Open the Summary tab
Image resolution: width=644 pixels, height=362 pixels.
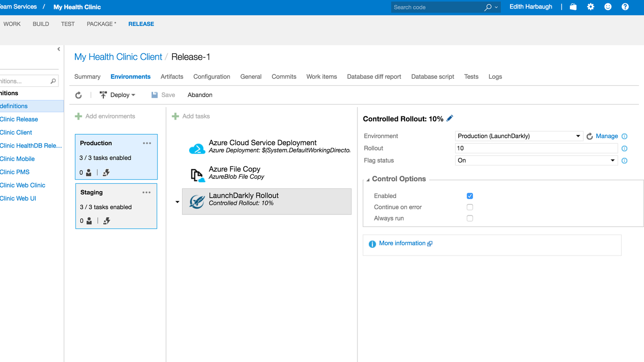87,77
